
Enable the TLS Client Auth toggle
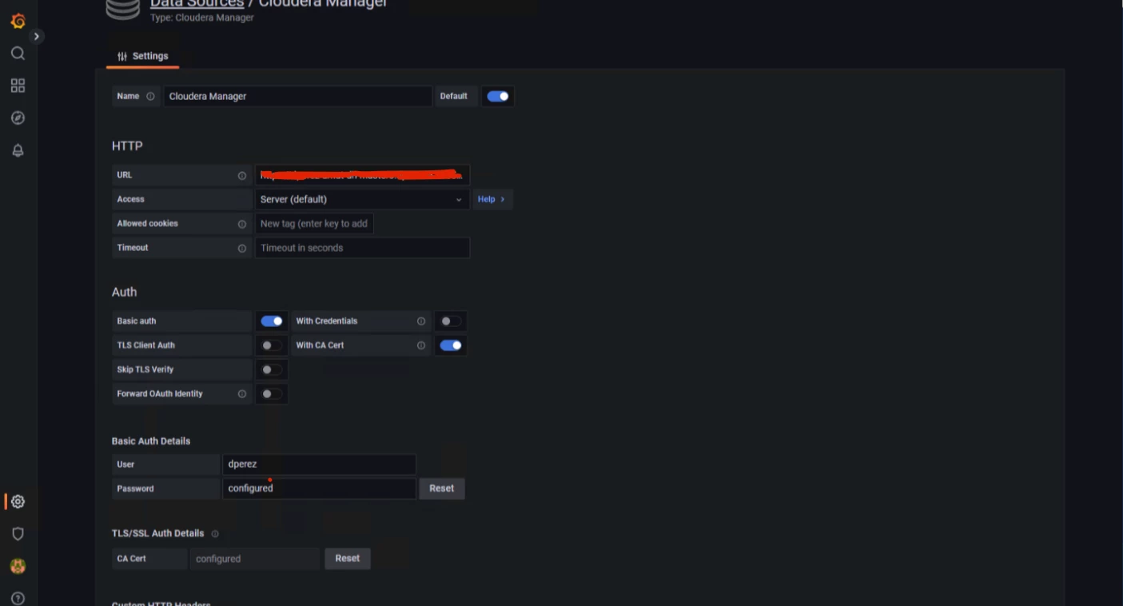pyautogui.click(x=272, y=345)
